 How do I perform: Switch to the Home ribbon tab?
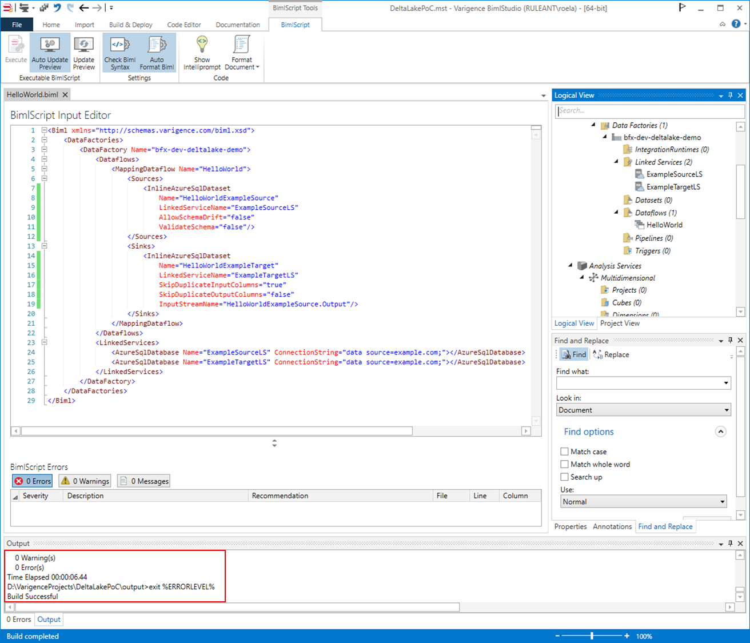tap(51, 25)
